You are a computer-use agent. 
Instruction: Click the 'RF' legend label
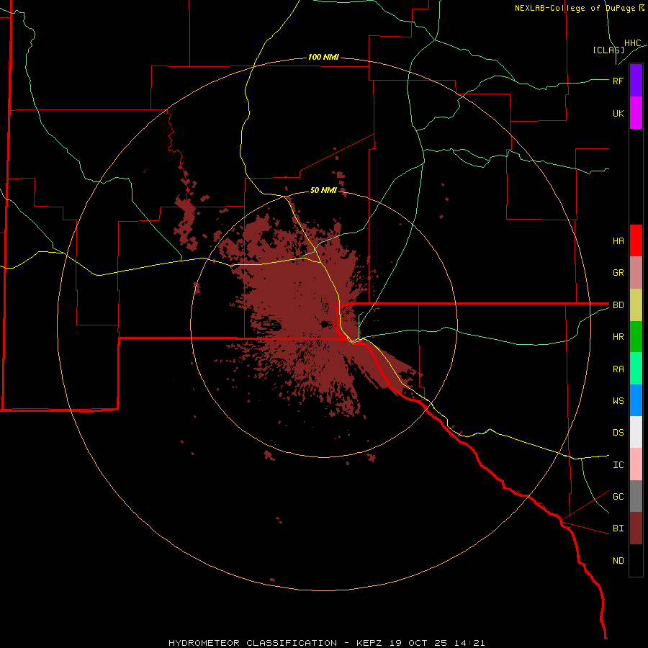618,81
